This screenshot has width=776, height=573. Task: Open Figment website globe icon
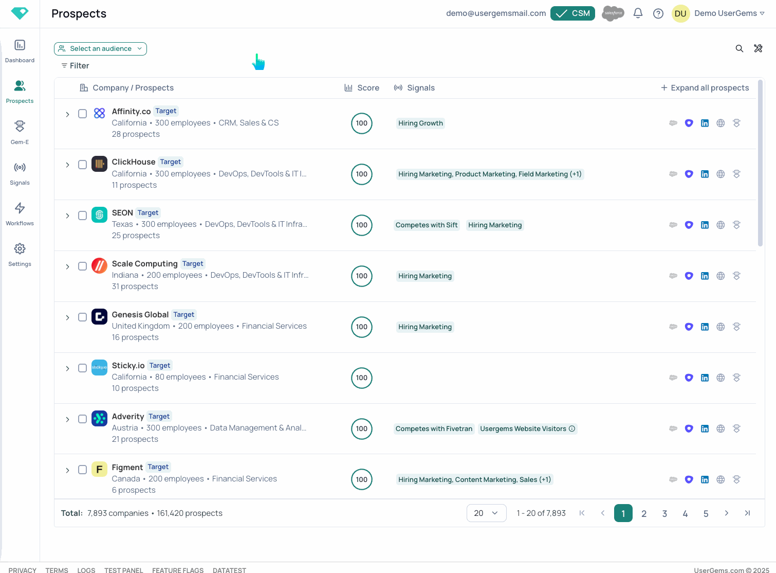[720, 479]
